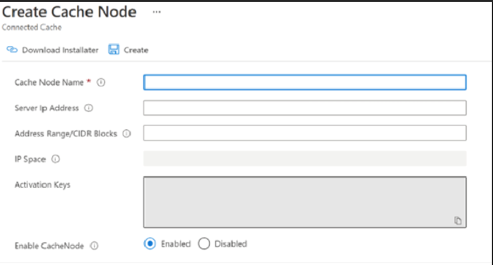Show info tooltip for Server Ip Address
Image resolution: width=493 pixels, height=265 pixels.
[x=88, y=108]
